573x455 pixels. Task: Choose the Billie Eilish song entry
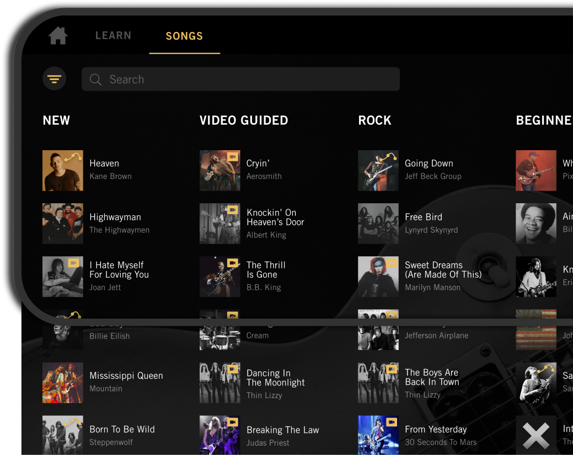(86, 330)
